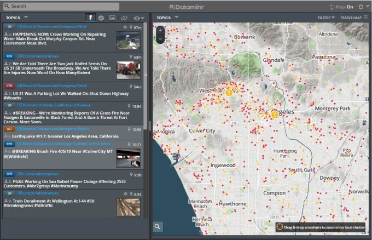Open the Earthquake M1.7 Greater Los Angeles alert
The height and width of the screenshot is (240, 372).
(65, 136)
